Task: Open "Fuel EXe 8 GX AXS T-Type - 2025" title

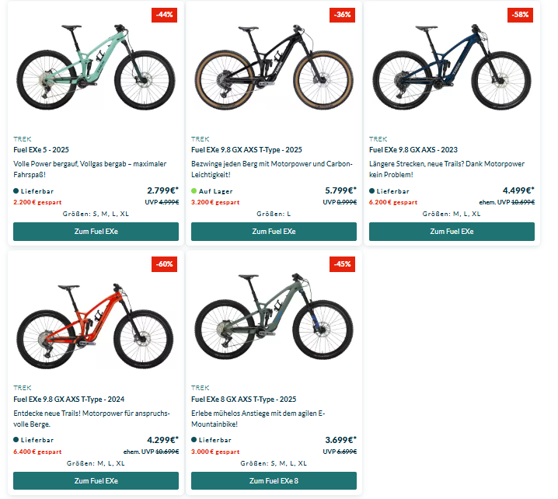Action: pos(242,400)
